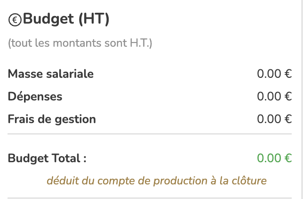
Task: Select the Frais de gestion label
Action: pos(52,119)
